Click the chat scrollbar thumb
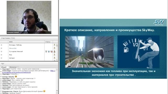 pos(57,91)
